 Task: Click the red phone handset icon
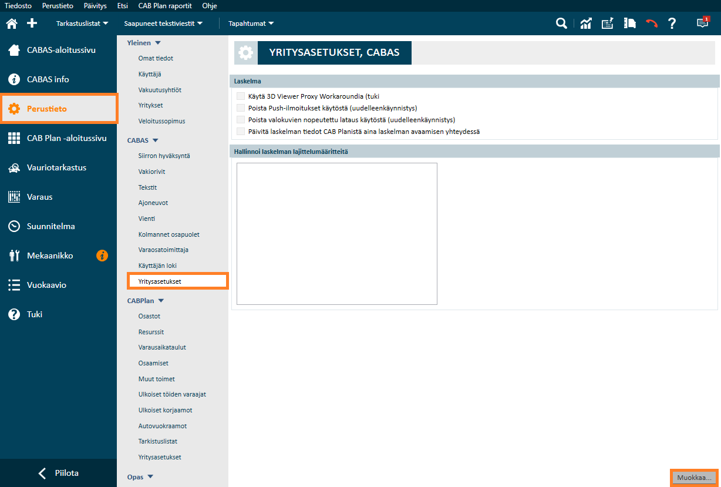coord(652,23)
